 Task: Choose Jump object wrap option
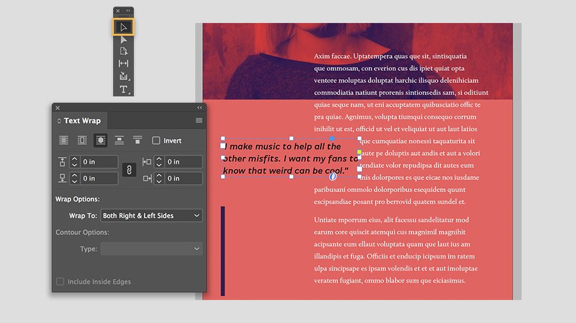[119, 140]
